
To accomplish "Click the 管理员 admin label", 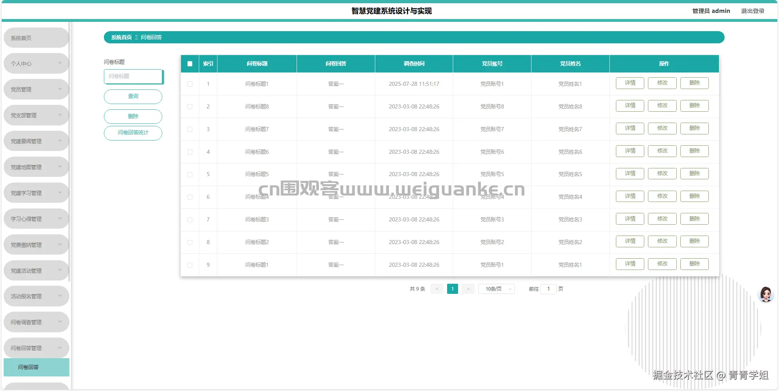I will pyautogui.click(x=711, y=11).
